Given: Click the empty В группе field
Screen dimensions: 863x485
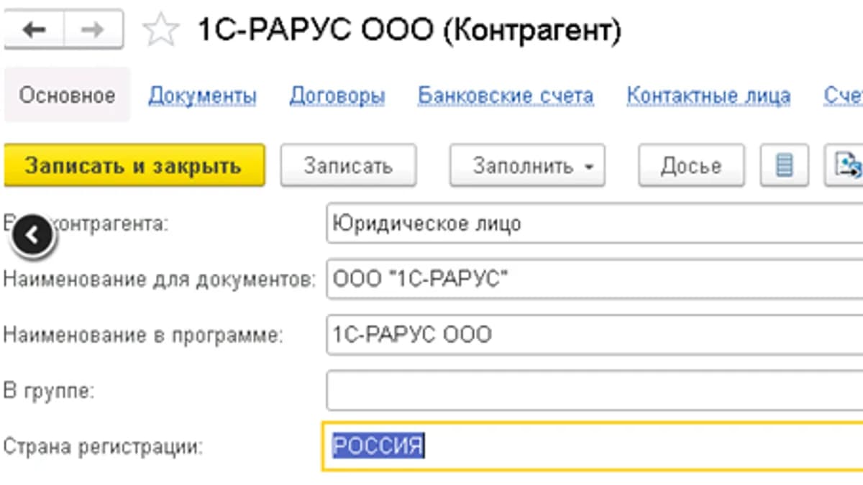Looking at the screenshot, I should coord(594,390).
